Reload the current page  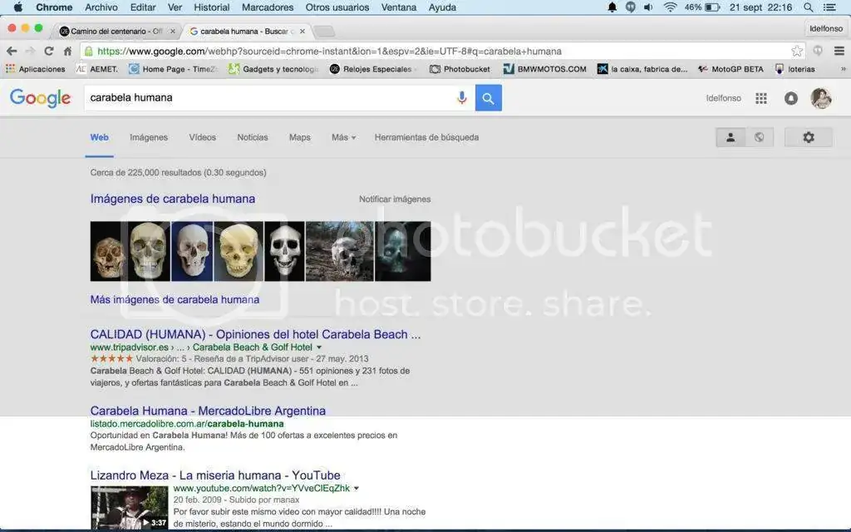(49, 51)
